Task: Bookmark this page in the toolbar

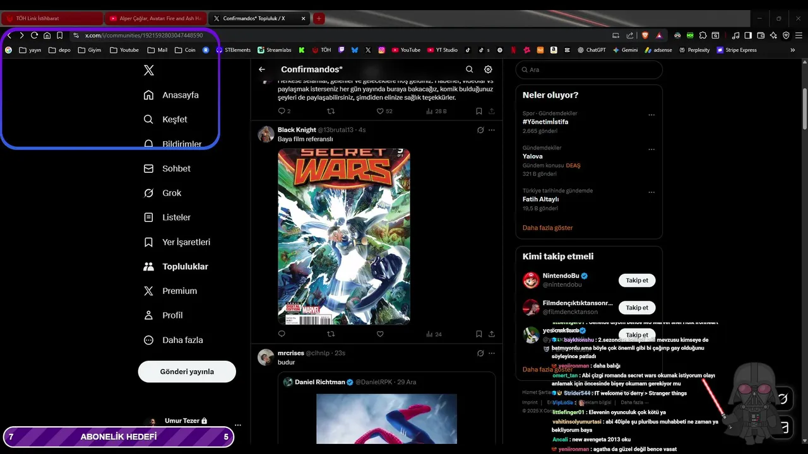Action: pos(59,35)
